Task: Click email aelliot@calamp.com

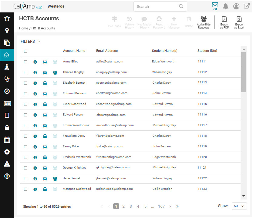Action: pyautogui.click(x=110, y=62)
